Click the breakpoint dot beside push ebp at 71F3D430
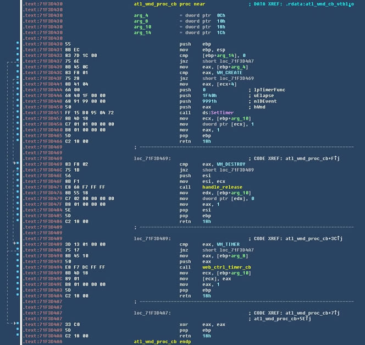Screen dimensions: 365x345 click(x=18, y=43)
